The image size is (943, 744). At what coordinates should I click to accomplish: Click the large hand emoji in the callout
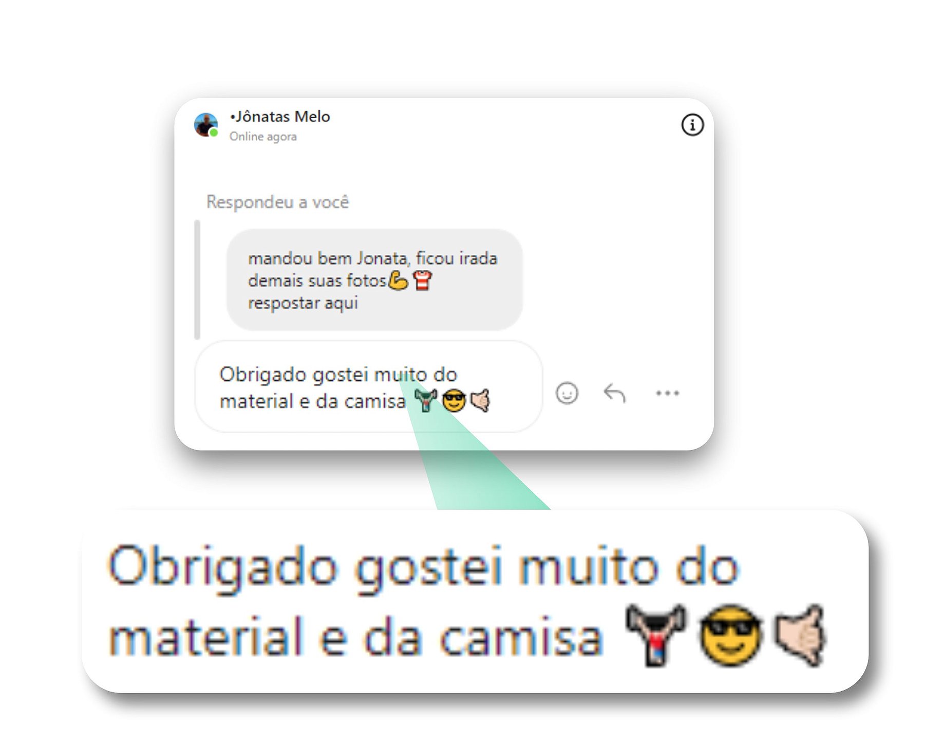[x=800, y=636]
